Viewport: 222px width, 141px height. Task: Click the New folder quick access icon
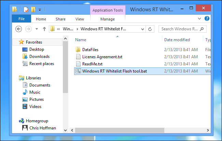[33, 10]
